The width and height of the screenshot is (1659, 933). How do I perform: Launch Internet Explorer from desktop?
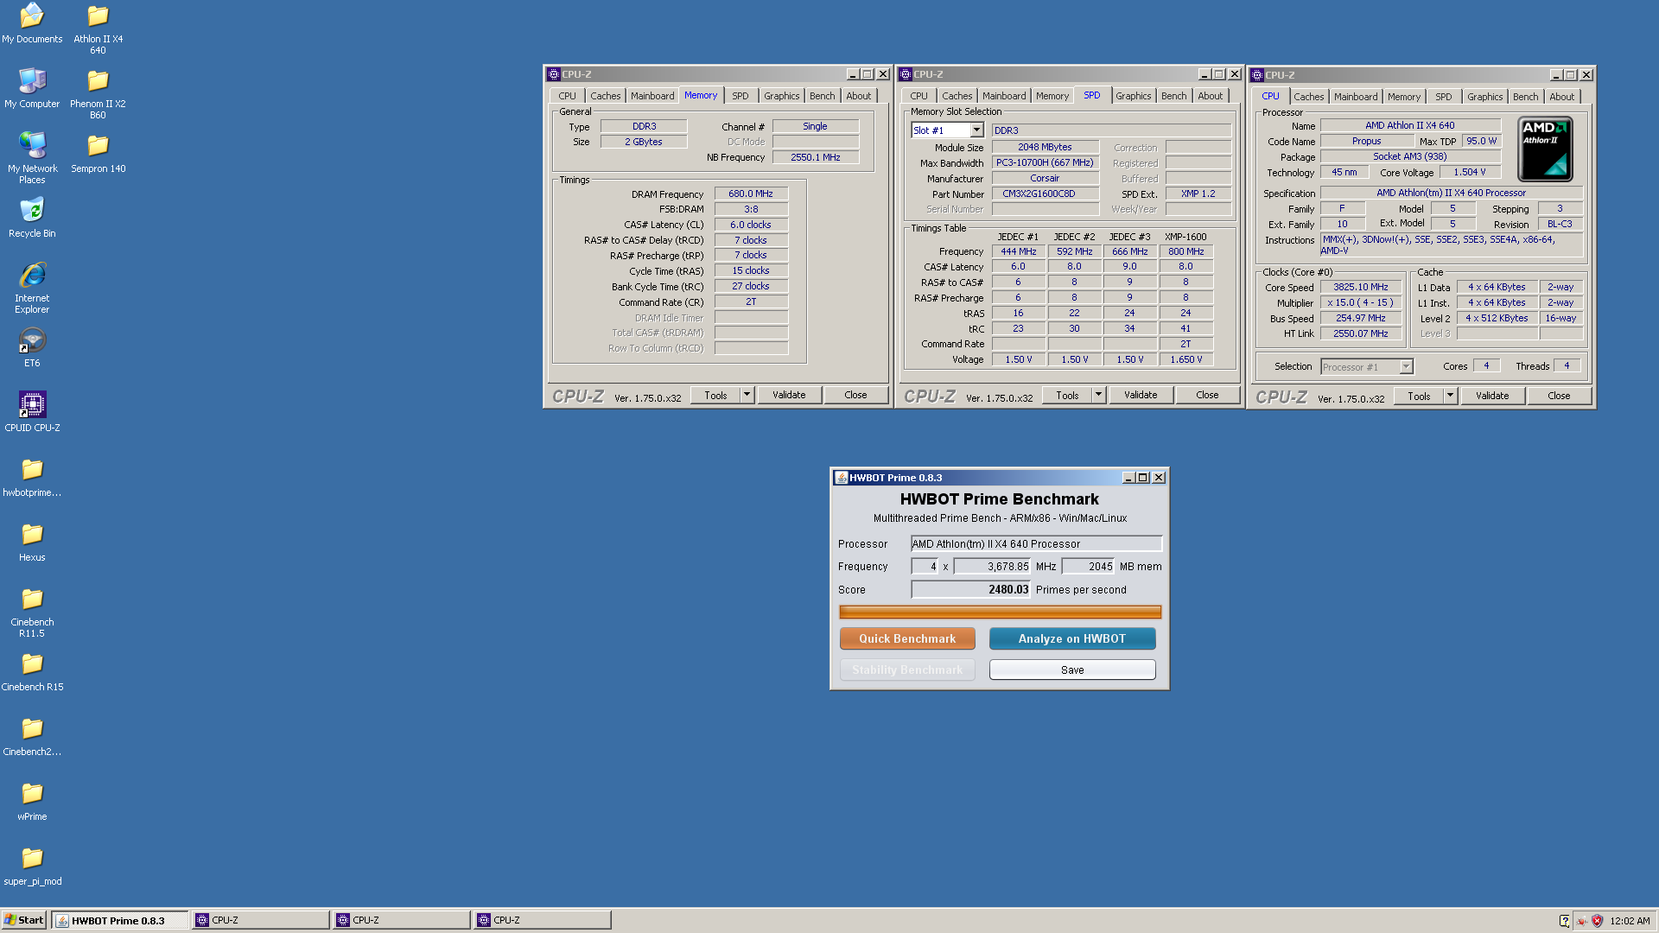tap(32, 288)
